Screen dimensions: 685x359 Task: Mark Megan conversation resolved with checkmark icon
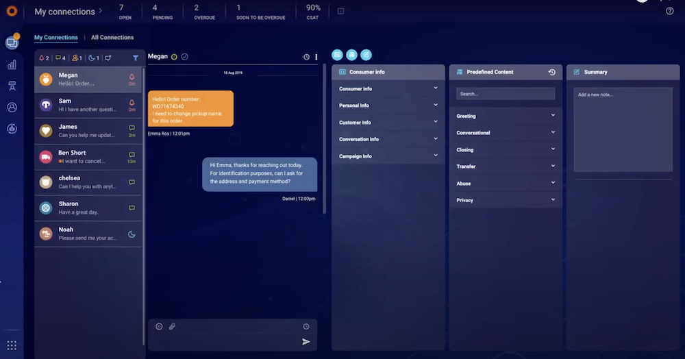pyautogui.click(x=185, y=57)
